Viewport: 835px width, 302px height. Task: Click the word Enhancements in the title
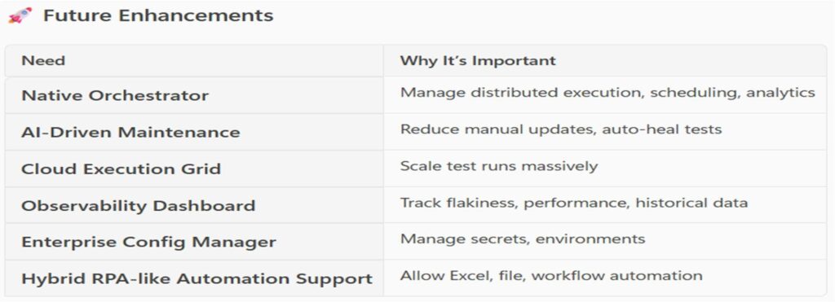(x=196, y=15)
